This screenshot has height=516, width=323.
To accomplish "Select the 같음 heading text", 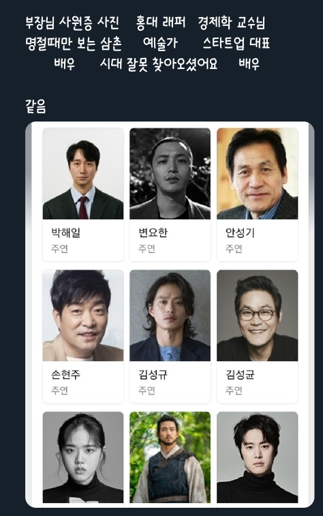I will tap(35, 106).
